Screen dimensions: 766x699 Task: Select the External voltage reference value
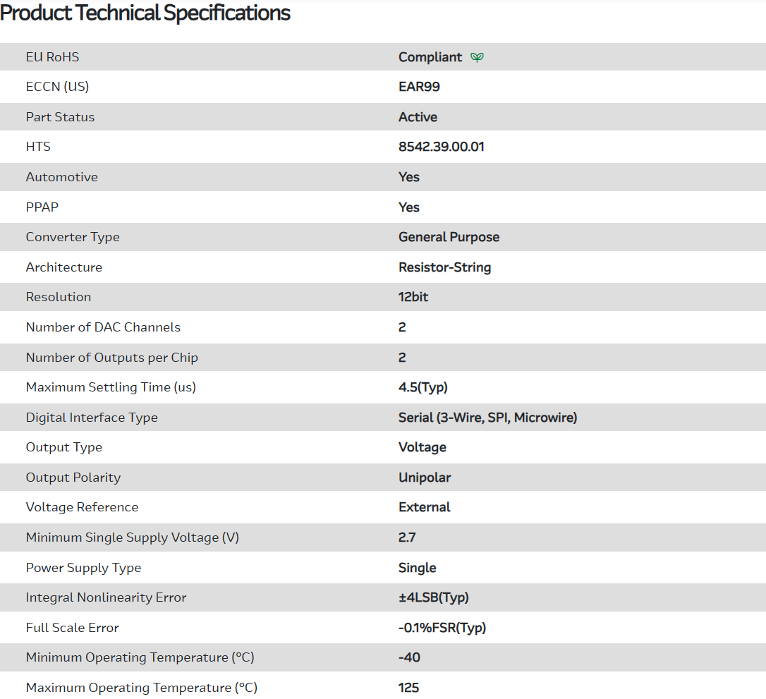[x=424, y=507]
